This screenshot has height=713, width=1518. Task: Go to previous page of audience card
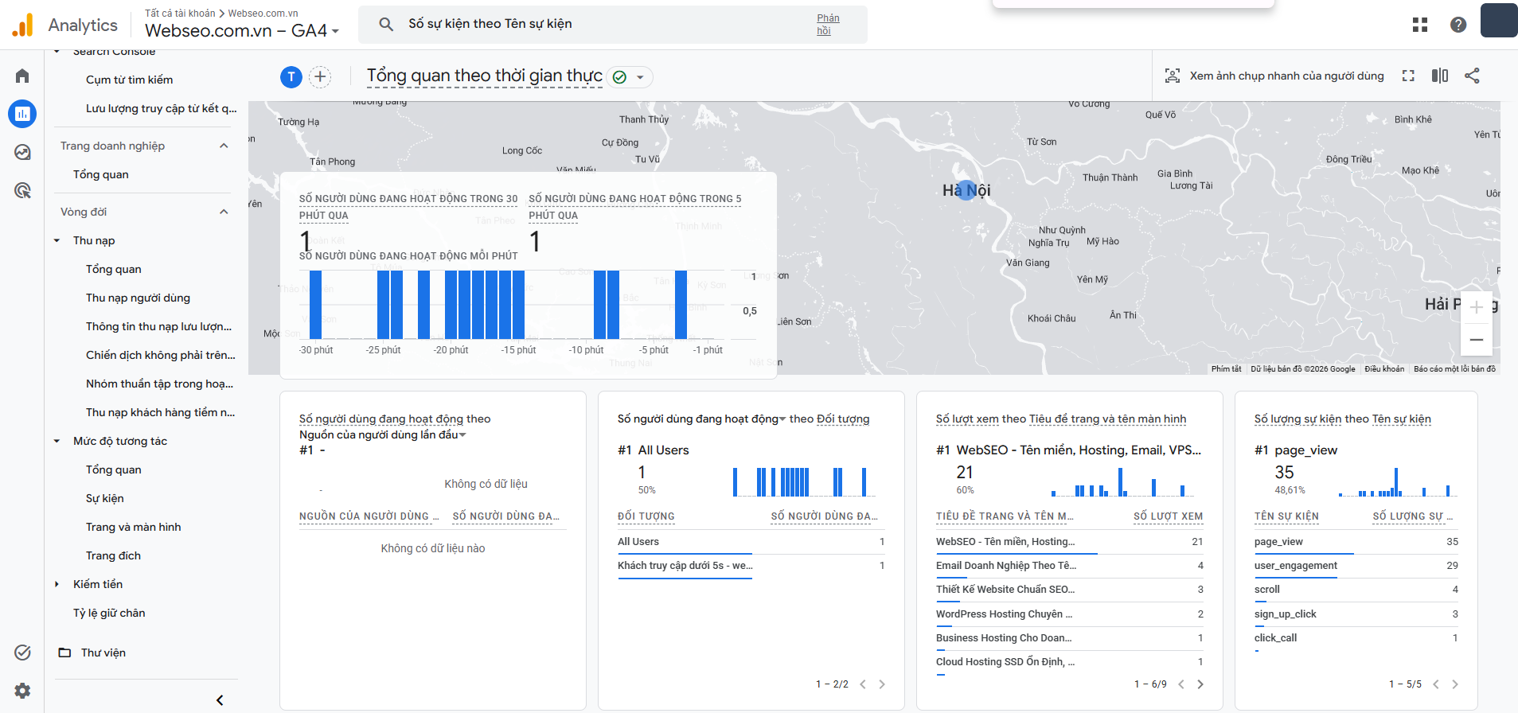pyautogui.click(x=863, y=684)
